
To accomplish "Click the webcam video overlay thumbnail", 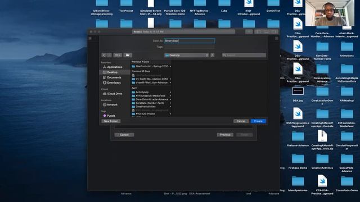I will coord(330,13).
